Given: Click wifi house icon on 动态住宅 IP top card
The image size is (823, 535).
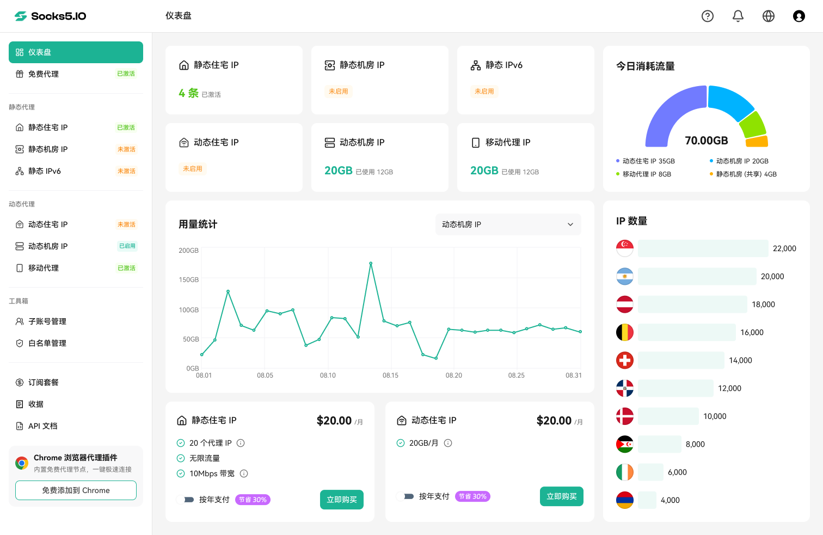Looking at the screenshot, I should point(184,143).
